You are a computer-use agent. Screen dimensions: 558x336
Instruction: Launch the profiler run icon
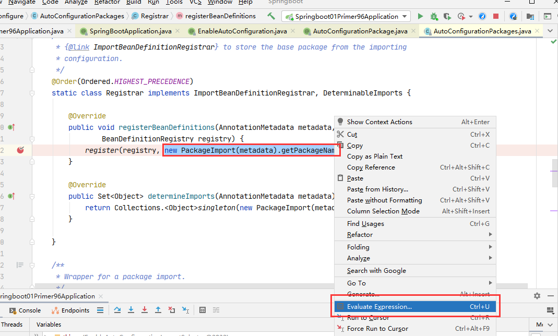coord(461,16)
